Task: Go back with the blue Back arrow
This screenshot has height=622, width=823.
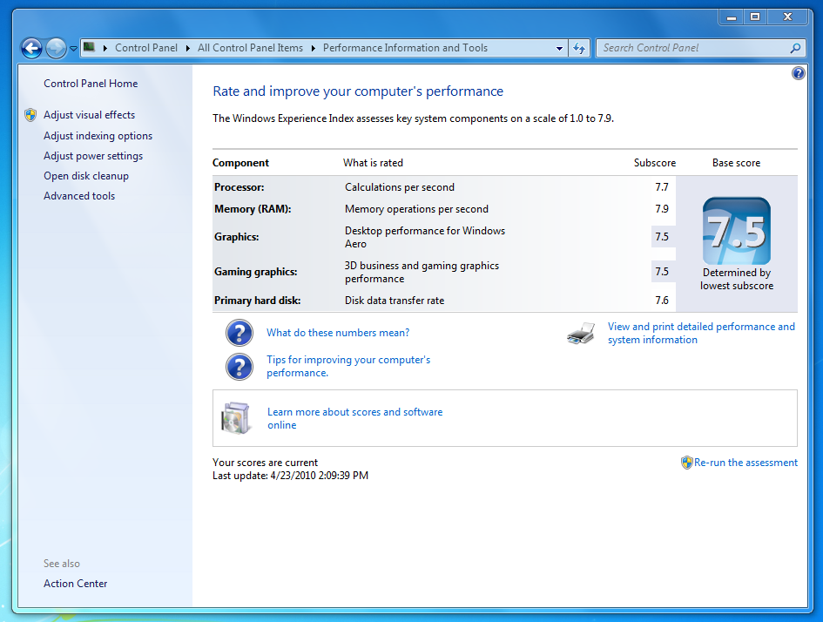Action: (x=31, y=48)
